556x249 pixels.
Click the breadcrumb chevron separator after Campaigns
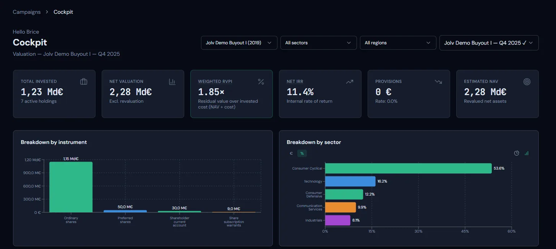pyautogui.click(x=47, y=12)
